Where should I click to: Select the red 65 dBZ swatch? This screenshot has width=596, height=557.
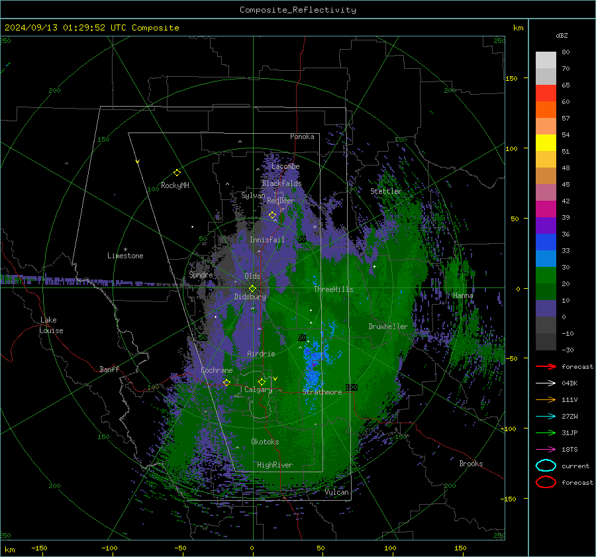[546, 93]
